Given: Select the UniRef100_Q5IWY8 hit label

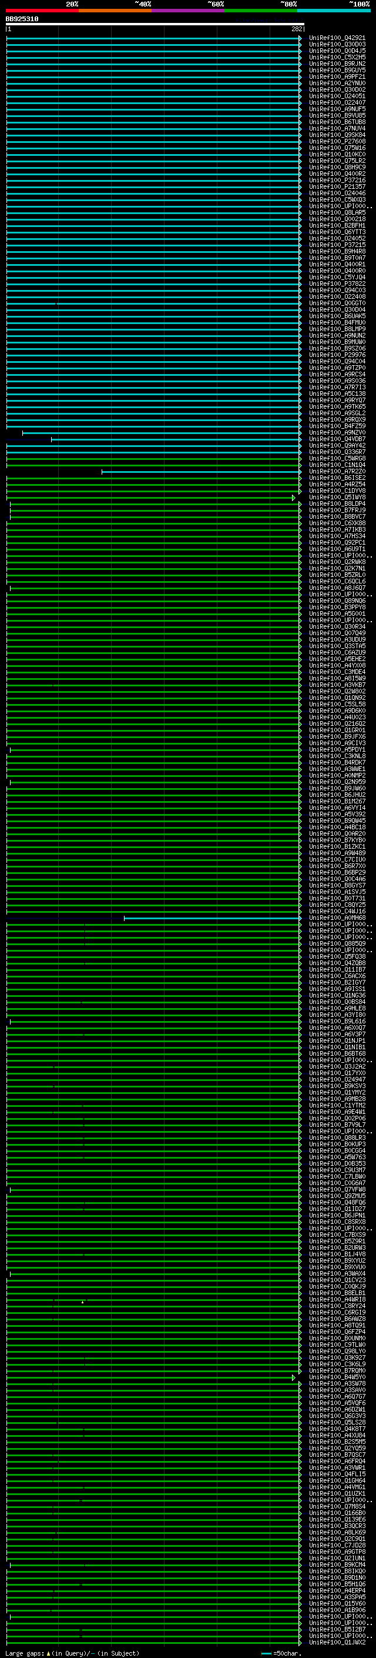Looking at the screenshot, I should (337, 497).
